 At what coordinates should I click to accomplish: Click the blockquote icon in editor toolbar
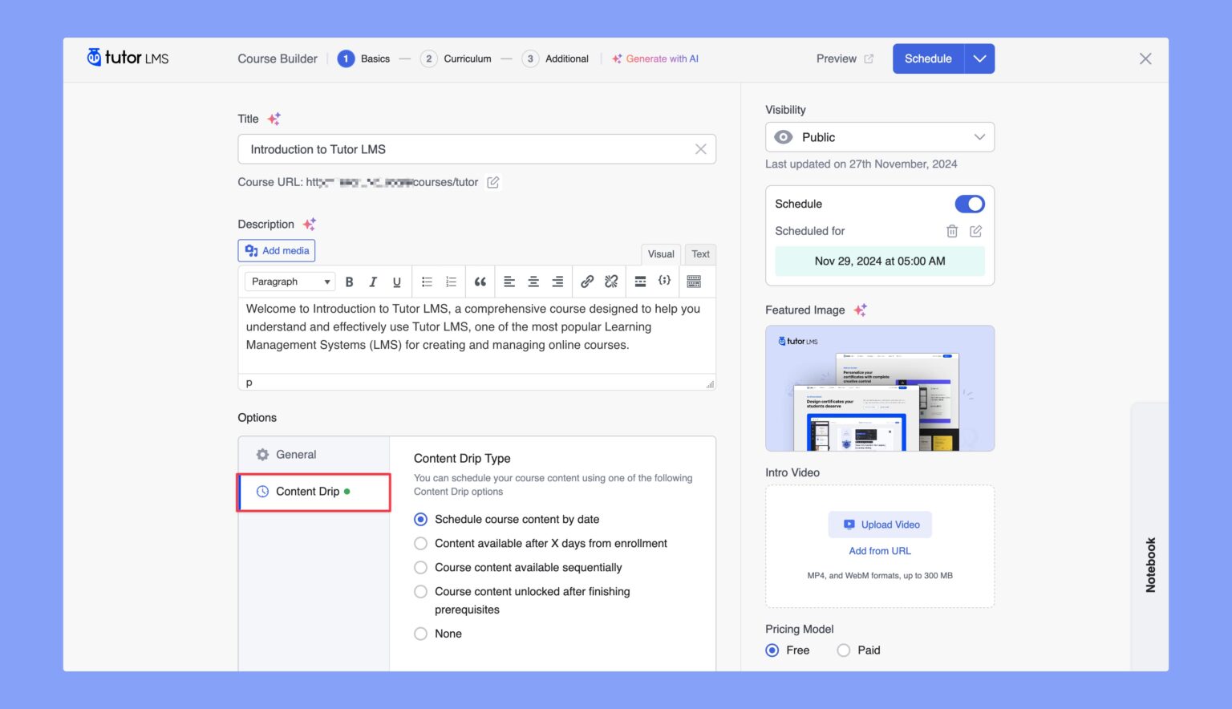[480, 282]
